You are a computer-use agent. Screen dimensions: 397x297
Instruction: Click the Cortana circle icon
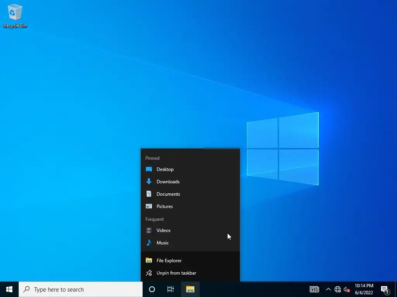pos(152,289)
